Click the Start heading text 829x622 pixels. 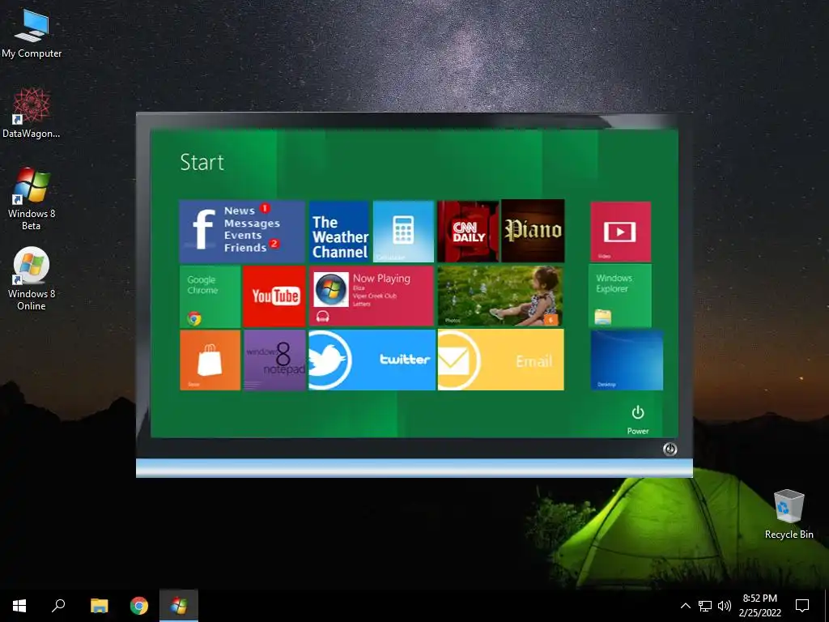click(x=202, y=162)
